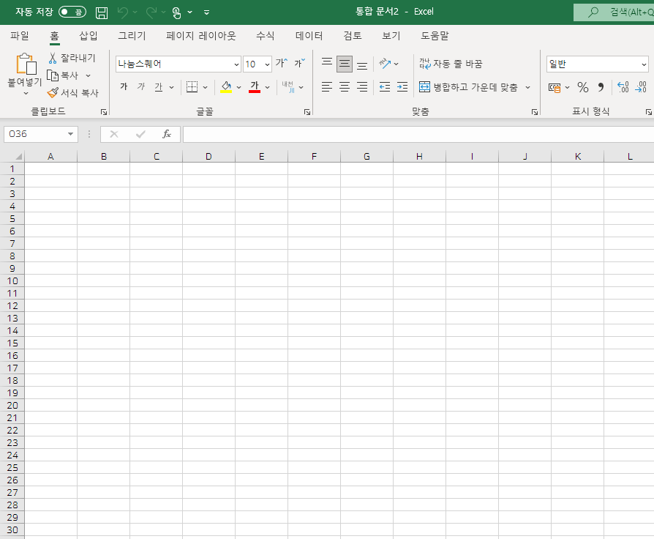Viewport: 654px width, 539px height.
Task: Open the File (파일) tab
Action: pyautogui.click(x=20, y=36)
